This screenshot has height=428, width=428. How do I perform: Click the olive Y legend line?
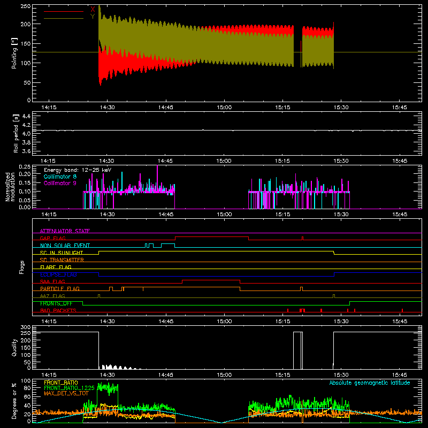click(x=64, y=19)
